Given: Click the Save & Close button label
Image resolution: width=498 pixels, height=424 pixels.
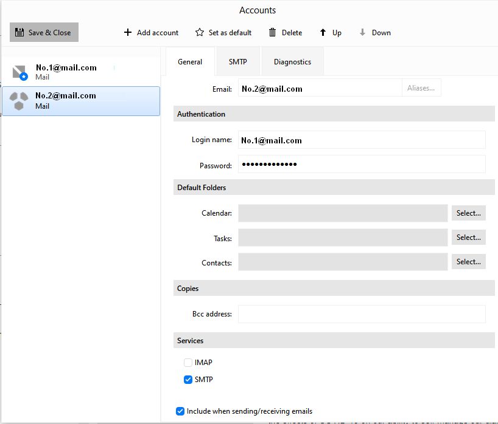Looking at the screenshot, I should tap(49, 33).
